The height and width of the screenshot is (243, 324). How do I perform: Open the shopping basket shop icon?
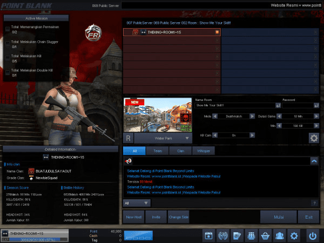[x=265, y=235]
